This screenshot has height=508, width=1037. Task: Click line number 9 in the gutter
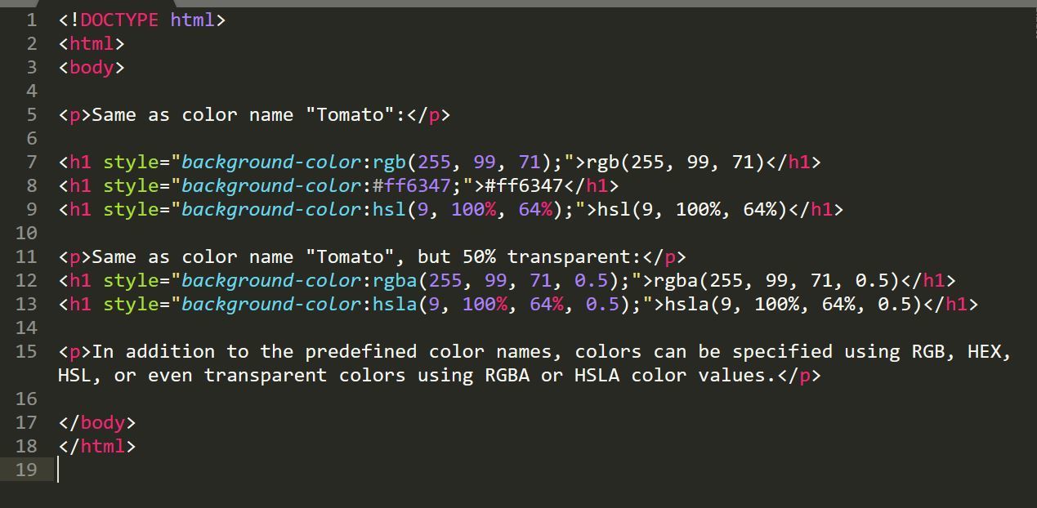pyautogui.click(x=32, y=209)
